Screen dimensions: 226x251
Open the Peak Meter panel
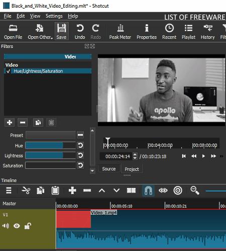(120, 32)
